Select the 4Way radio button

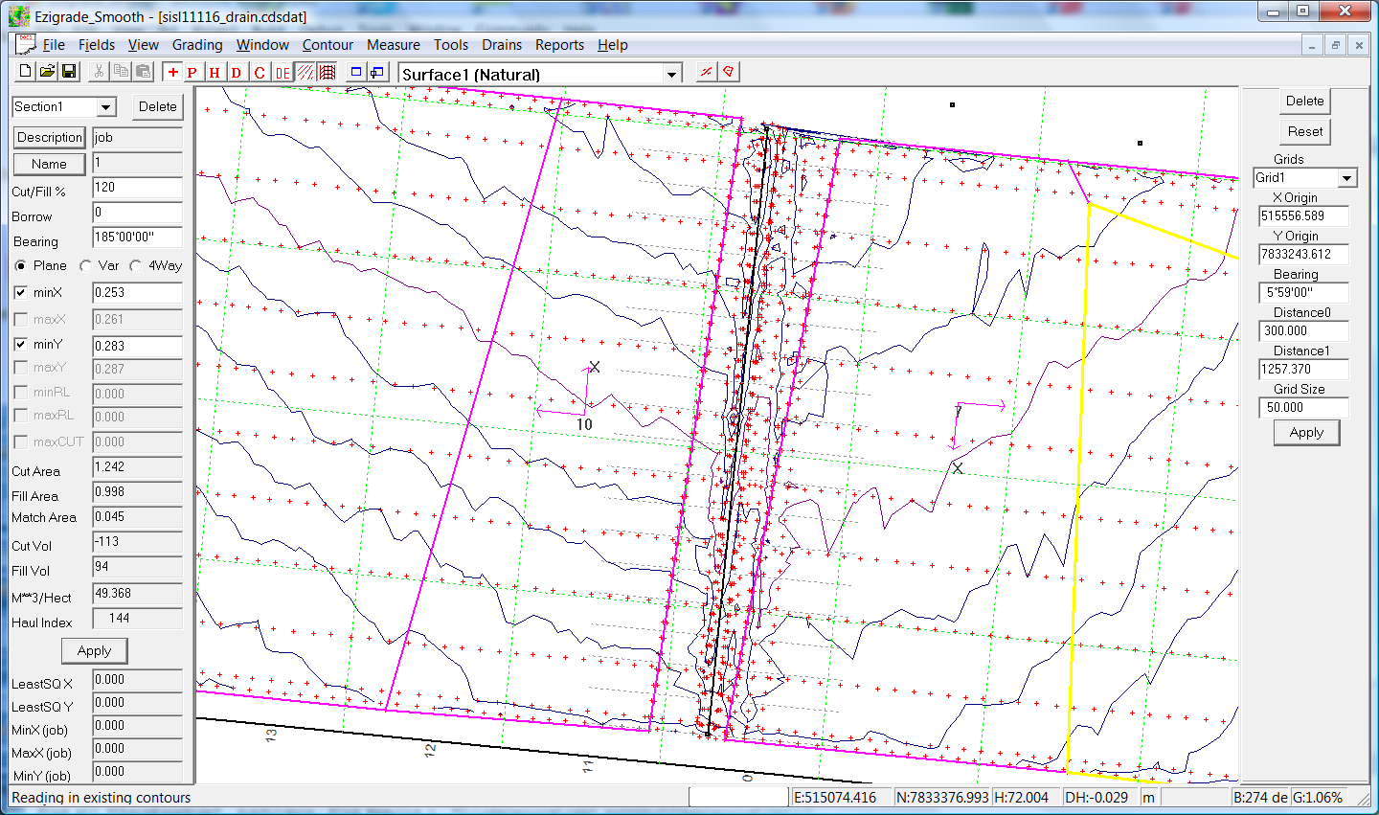coord(136,266)
